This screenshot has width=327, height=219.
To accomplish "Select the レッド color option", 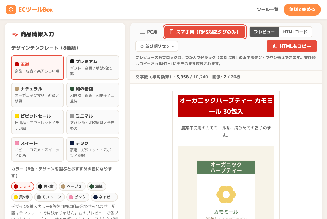I will [x=23, y=186].
